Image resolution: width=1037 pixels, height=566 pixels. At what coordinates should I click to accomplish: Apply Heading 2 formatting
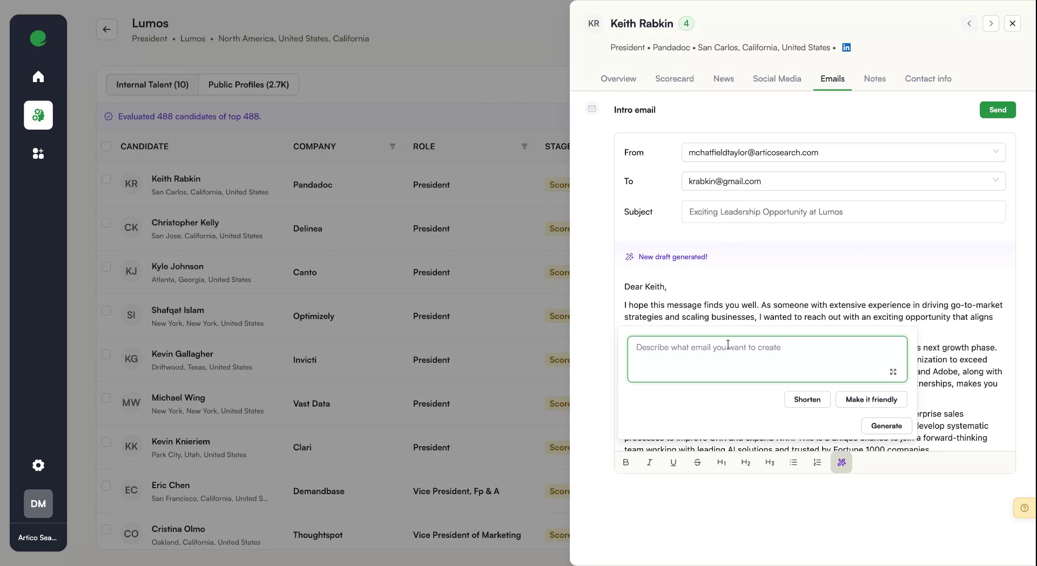tap(745, 462)
